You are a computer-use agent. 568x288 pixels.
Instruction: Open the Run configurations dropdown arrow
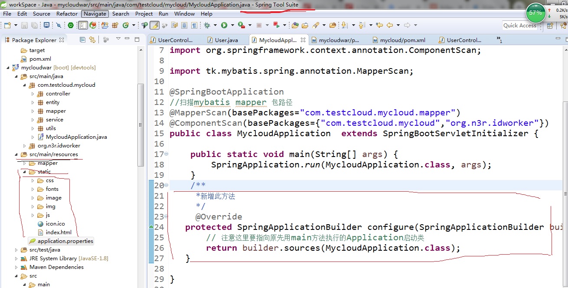[232, 25]
